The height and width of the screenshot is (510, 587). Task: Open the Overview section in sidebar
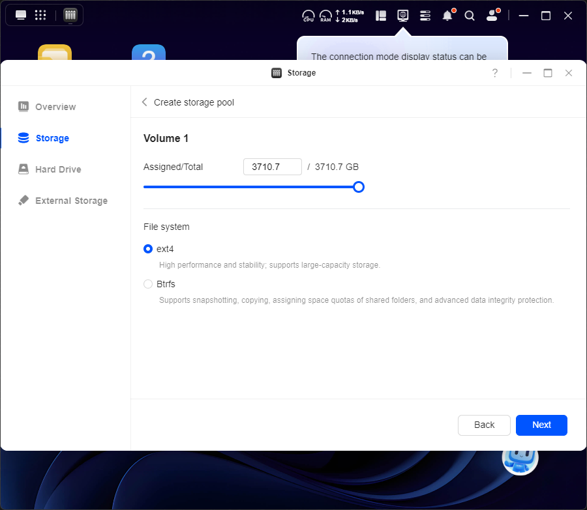[55, 107]
